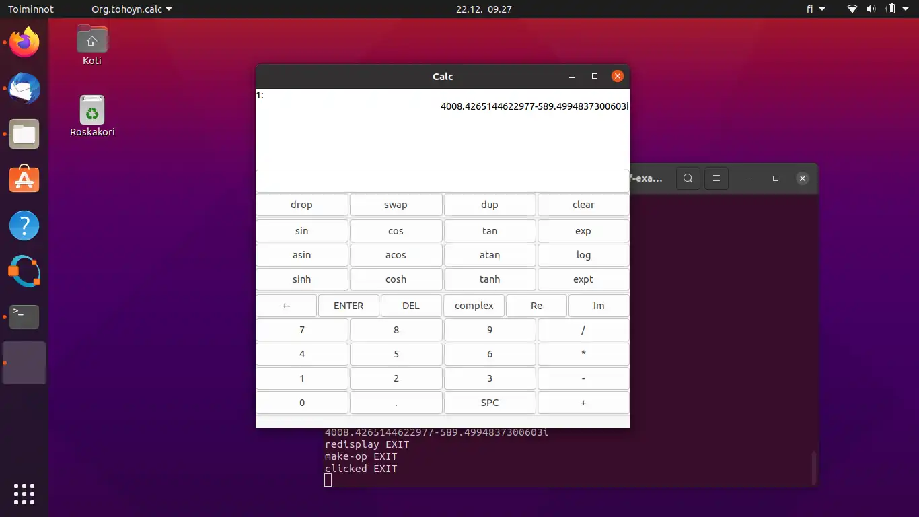Click the DEL button in Calc
919x517 pixels.
click(x=411, y=306)
